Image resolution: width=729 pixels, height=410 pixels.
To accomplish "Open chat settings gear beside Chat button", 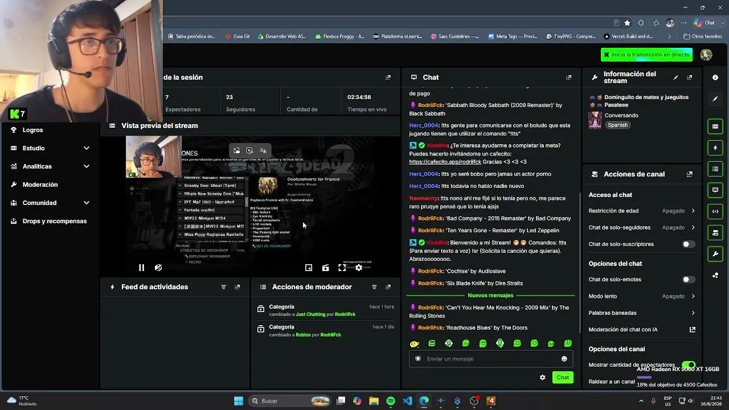I will pos(542,378).
